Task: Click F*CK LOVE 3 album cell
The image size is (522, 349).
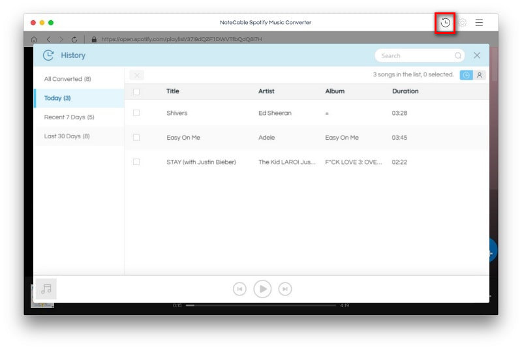Action: coord(353,162)
